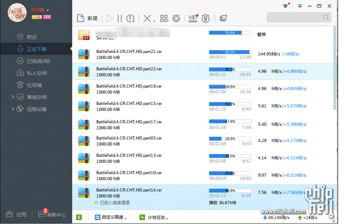This screenshot has height=224, width=339.
Task: Select the paused BT folder task
Action: tap(203, 35)
